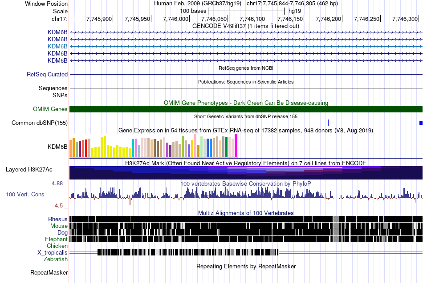The height and width of the screenshot is (283, 423).
Task: Click the 100 Vert. Cons track label
Action: tap(25, 195)
